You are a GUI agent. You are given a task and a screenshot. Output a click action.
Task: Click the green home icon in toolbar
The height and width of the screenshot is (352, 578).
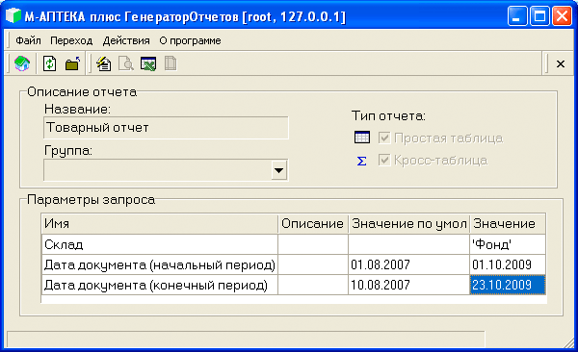[x=22, y=63]
